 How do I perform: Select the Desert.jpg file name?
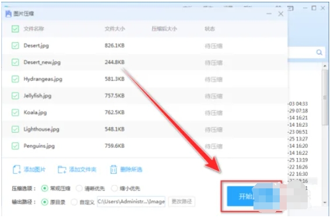(x=36, y=45)
